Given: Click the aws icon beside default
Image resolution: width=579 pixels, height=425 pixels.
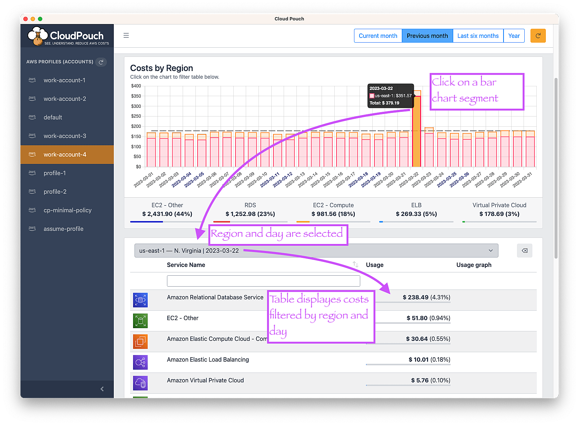Looking at the screenshot, I should tap(32, 117).
